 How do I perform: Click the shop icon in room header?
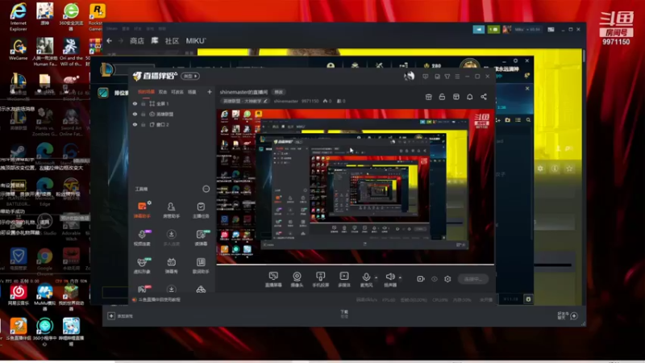428,97
